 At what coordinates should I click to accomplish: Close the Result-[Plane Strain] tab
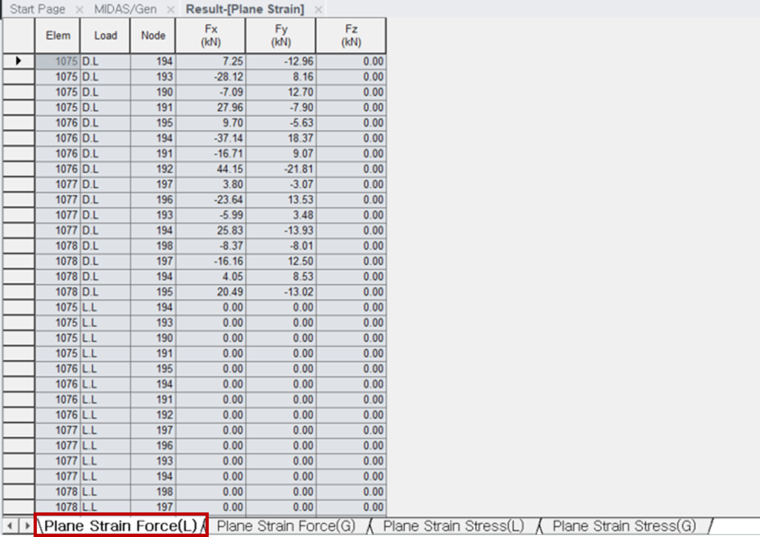[317, 10]
